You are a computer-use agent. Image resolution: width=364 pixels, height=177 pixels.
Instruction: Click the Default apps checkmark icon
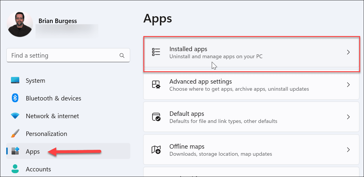click(x=156, y=117)
